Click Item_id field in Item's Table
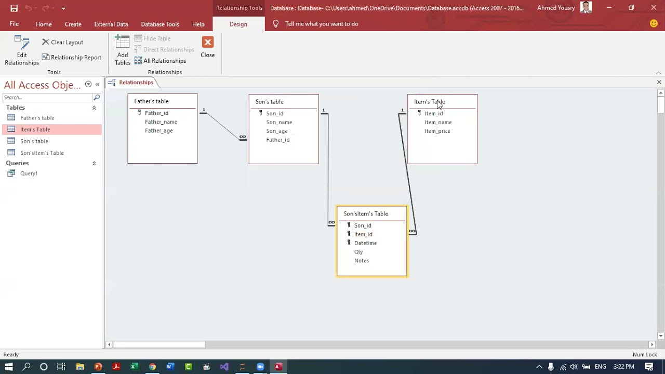This screenshot has width=665, height=374. [x=434, y=114]
